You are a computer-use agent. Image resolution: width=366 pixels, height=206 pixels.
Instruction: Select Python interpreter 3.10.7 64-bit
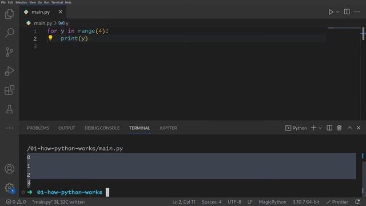pos(306,202)
